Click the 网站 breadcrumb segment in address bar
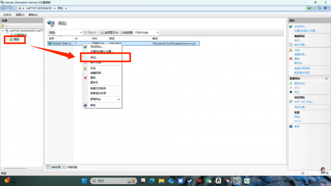 pyautogui.click(x=60, y=8)
